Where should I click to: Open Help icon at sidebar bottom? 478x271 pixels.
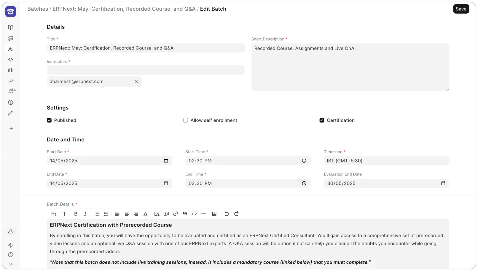click(x=11, y=255)
